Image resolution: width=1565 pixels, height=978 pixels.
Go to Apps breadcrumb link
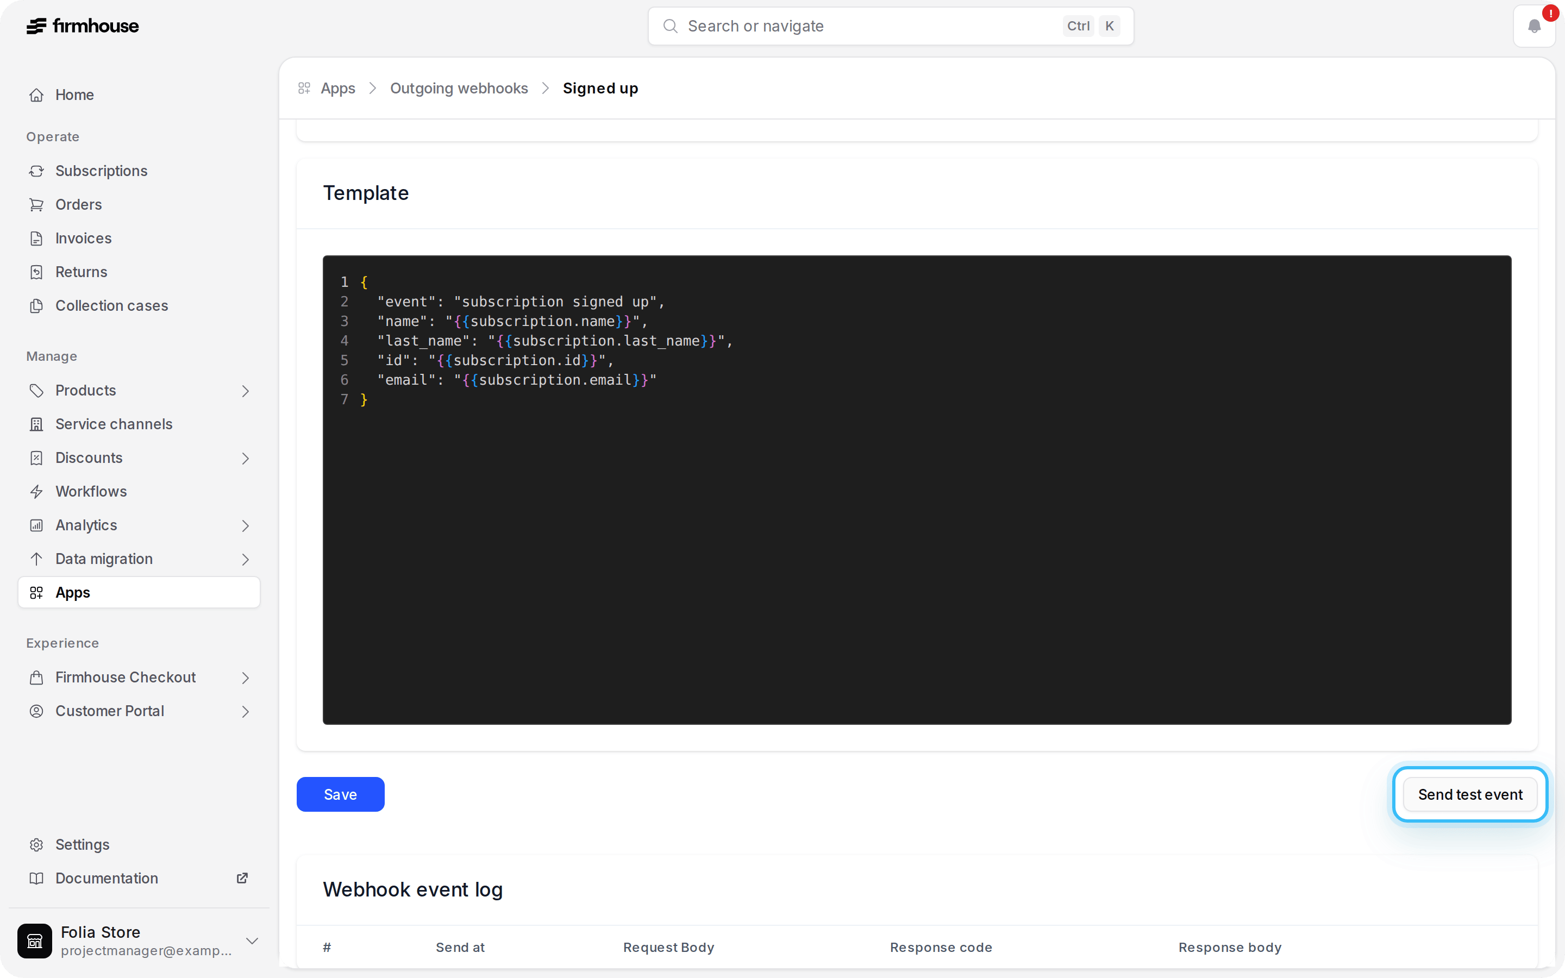click(x=337, y=89)
